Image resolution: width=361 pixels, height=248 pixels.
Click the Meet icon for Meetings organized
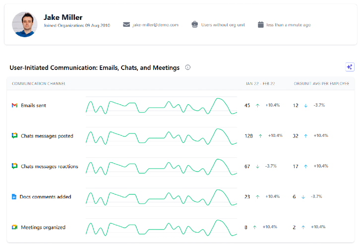tap(14, 227)
